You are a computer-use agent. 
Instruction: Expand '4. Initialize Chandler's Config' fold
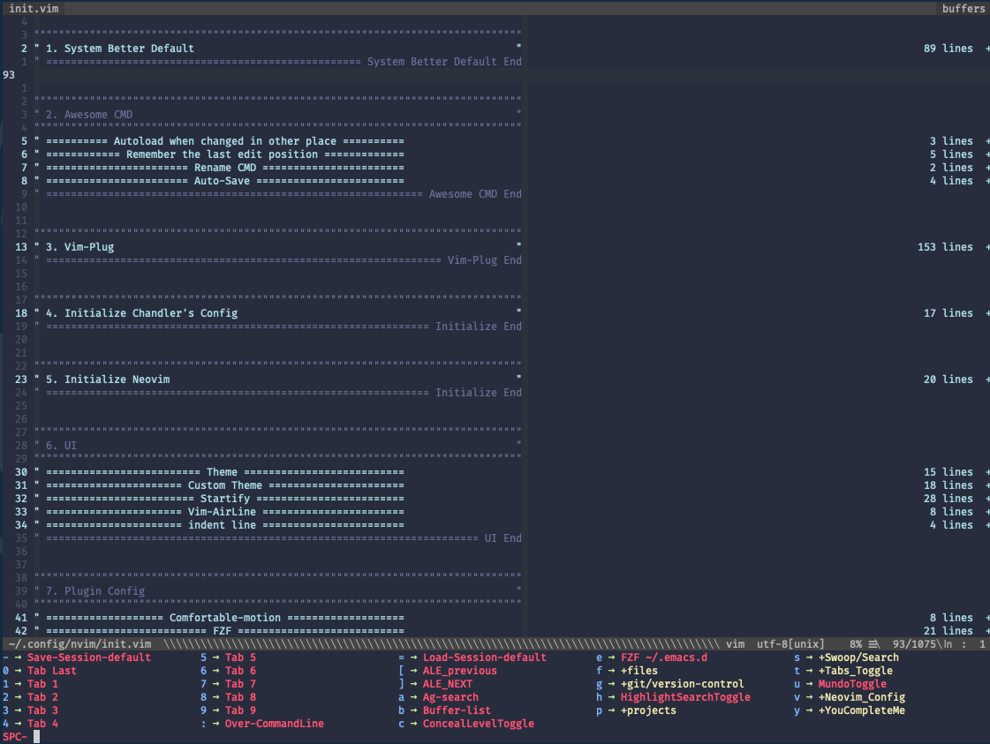141,313
